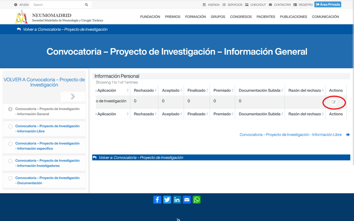Image resolution: width=354 pixels, height=221 pixels.
Task: Click the NEUMOMADRID logo
Action: (x=21, y=17)
